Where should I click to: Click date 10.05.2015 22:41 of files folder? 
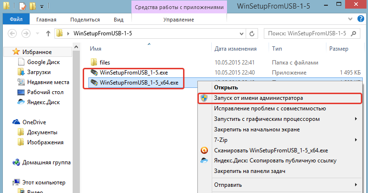pos(235,63)
